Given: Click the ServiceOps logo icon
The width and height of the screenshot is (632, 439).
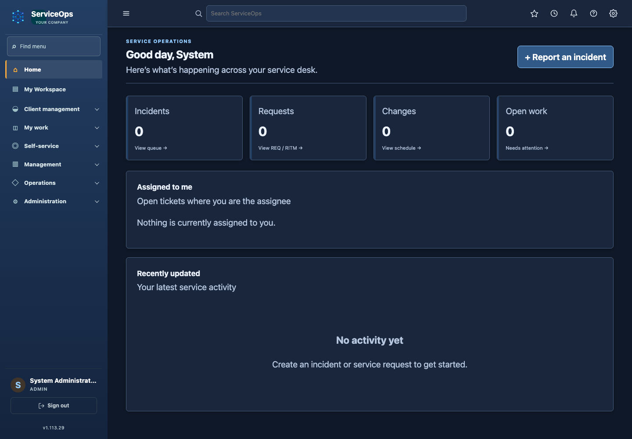Looking at the screenshot, I should [18, 17].
